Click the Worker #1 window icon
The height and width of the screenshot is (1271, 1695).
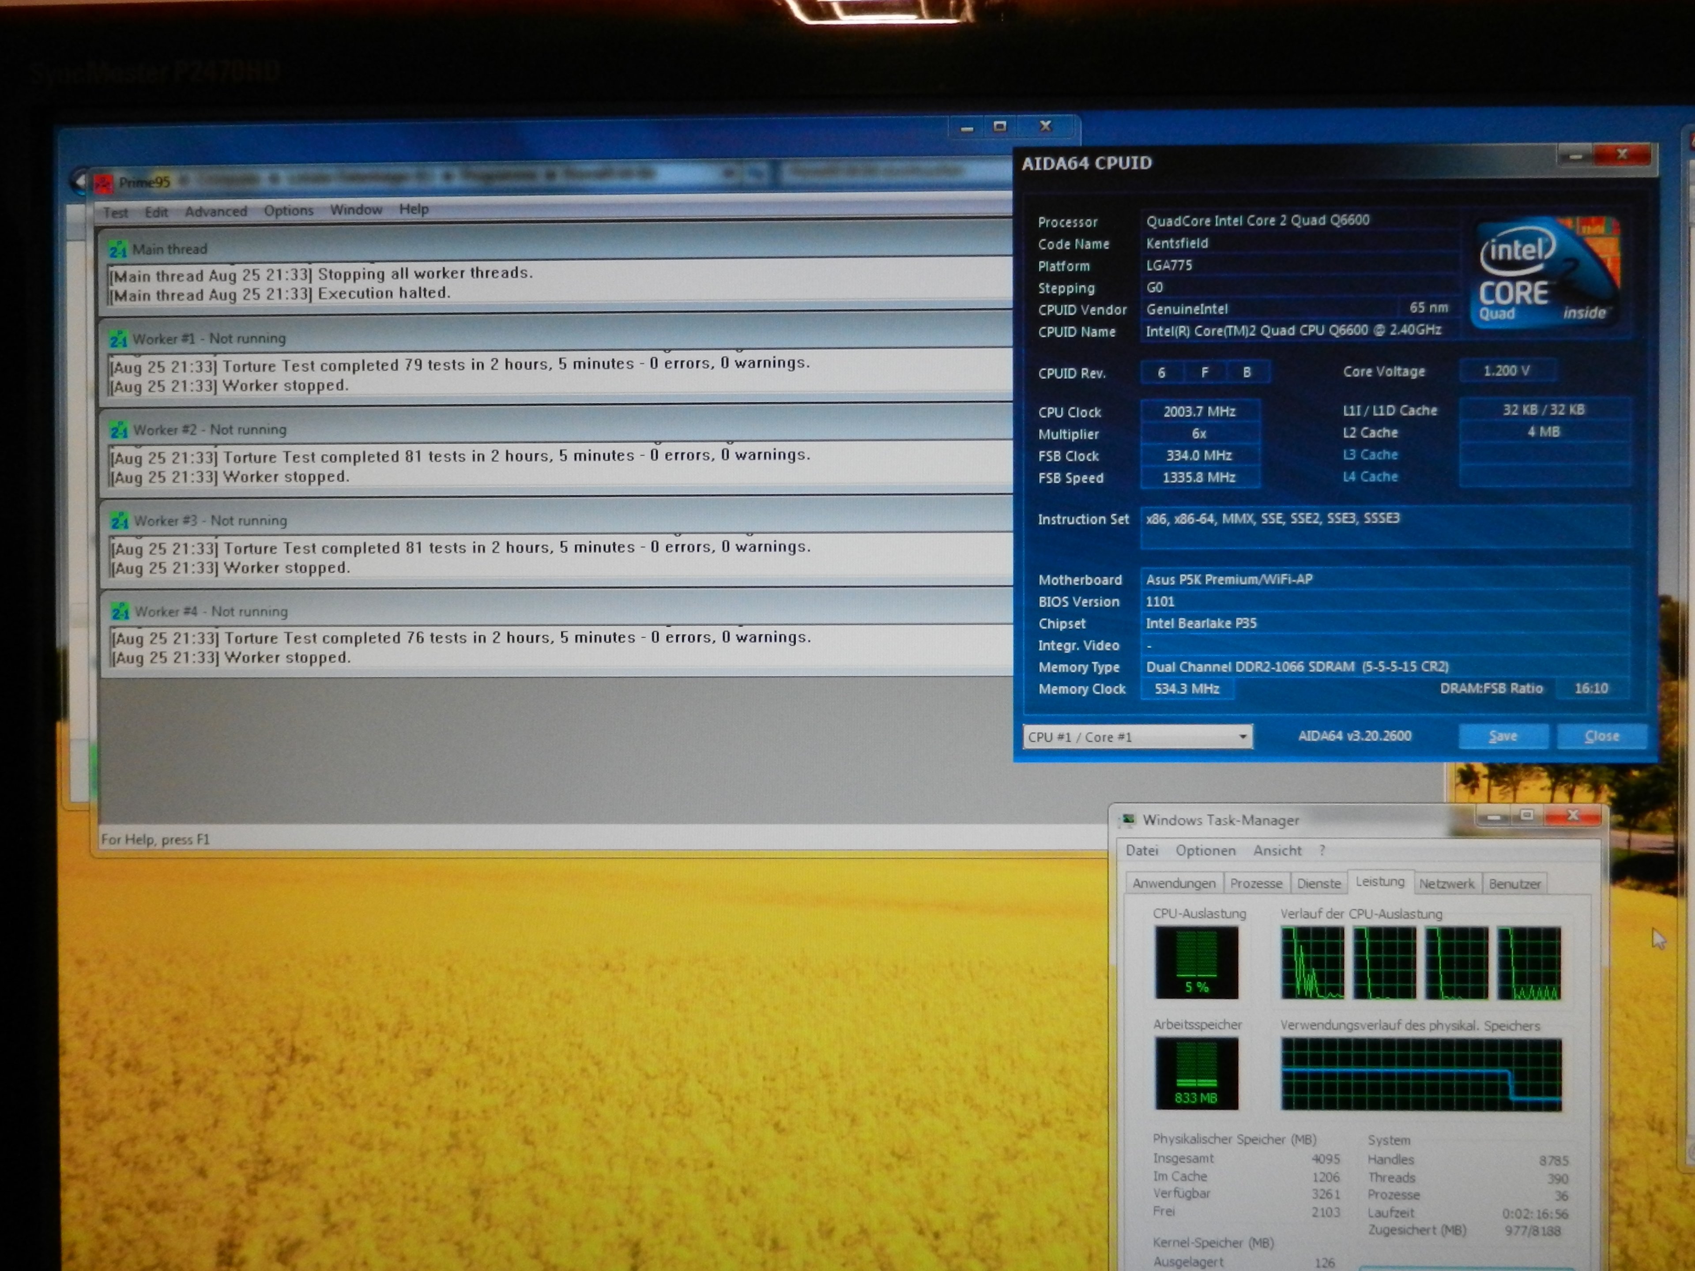coord(119,339)
